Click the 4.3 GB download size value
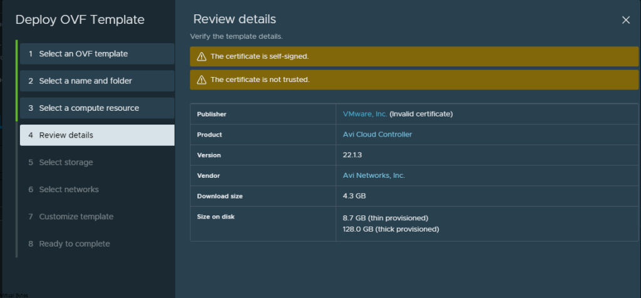 pos(354,196)
